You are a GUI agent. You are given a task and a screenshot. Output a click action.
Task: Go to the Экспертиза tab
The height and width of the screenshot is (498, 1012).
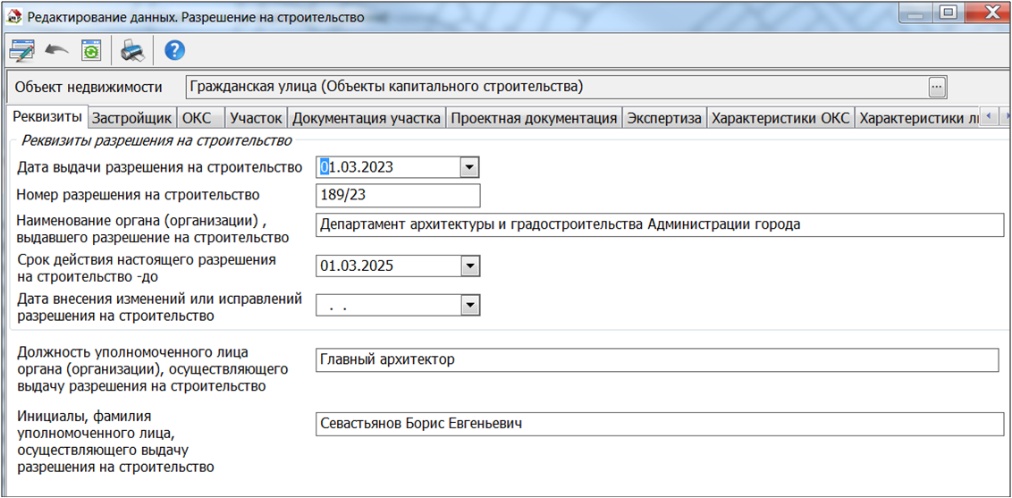coord(664,119)
